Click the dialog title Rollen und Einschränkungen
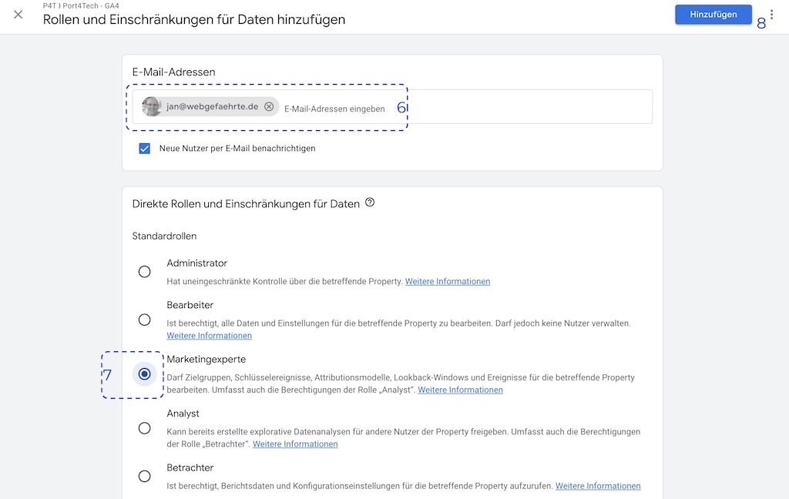This screenshot has height=499, width=789. pyautogui.click(x=193, y=19)
